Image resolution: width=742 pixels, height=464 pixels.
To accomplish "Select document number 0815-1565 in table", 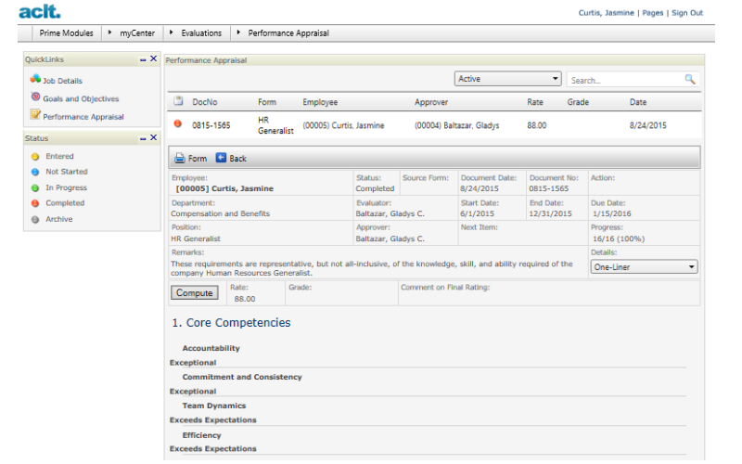I will coord(211,125).
